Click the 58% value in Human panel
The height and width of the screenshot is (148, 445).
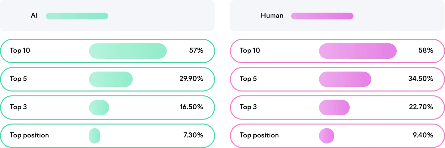[426, 50]
